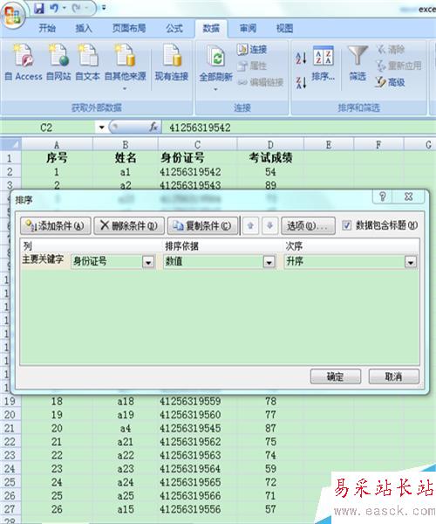The height and width of the screenshot is (524, 436).
Task: Select column D header
Action: click(270, 144)
